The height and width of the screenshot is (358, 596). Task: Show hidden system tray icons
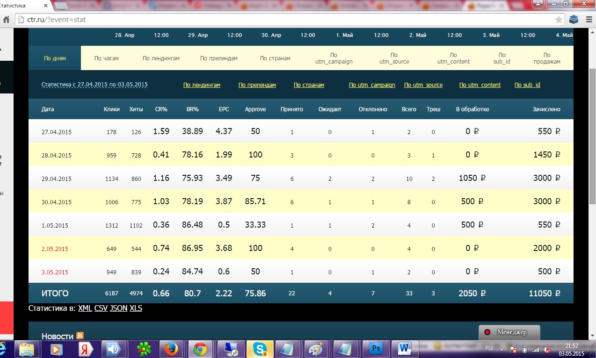coord(502,349)
